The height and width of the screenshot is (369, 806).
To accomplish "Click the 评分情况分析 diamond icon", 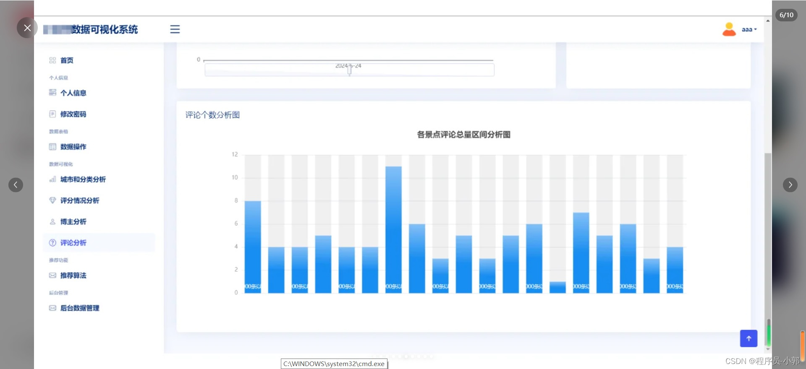I will 52,200.
